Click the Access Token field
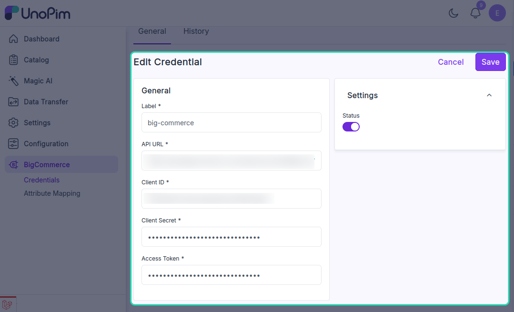514x312 pixels. [x=232, y=275]
